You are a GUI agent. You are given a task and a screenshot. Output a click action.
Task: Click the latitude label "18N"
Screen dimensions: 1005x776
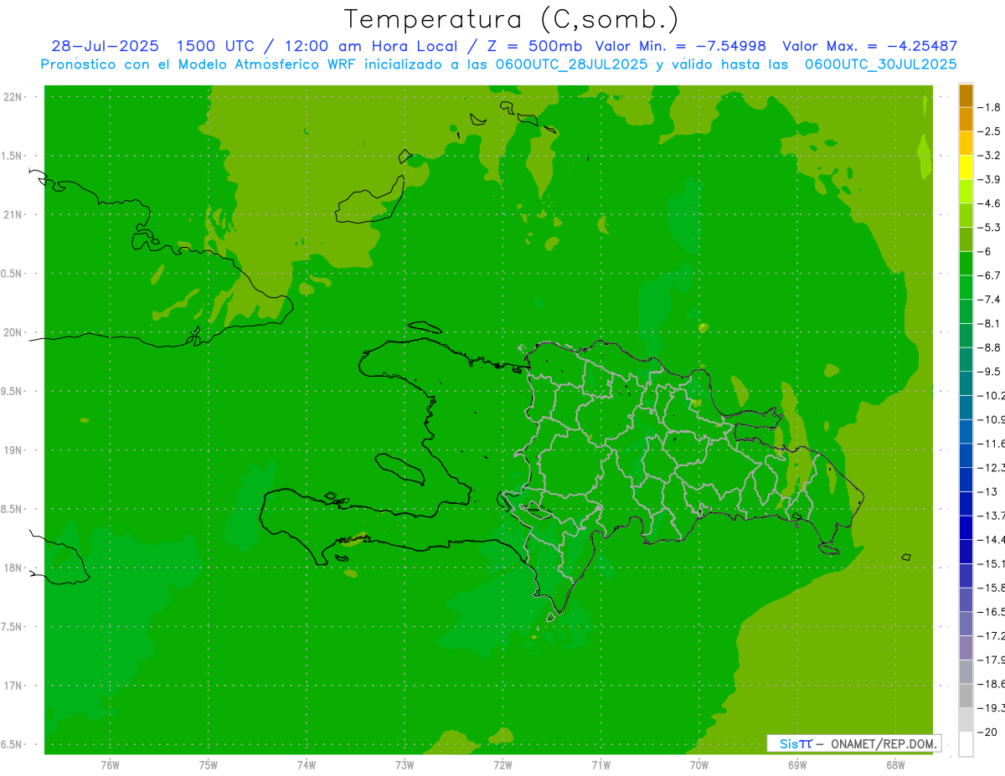click(x=14, y=568)
